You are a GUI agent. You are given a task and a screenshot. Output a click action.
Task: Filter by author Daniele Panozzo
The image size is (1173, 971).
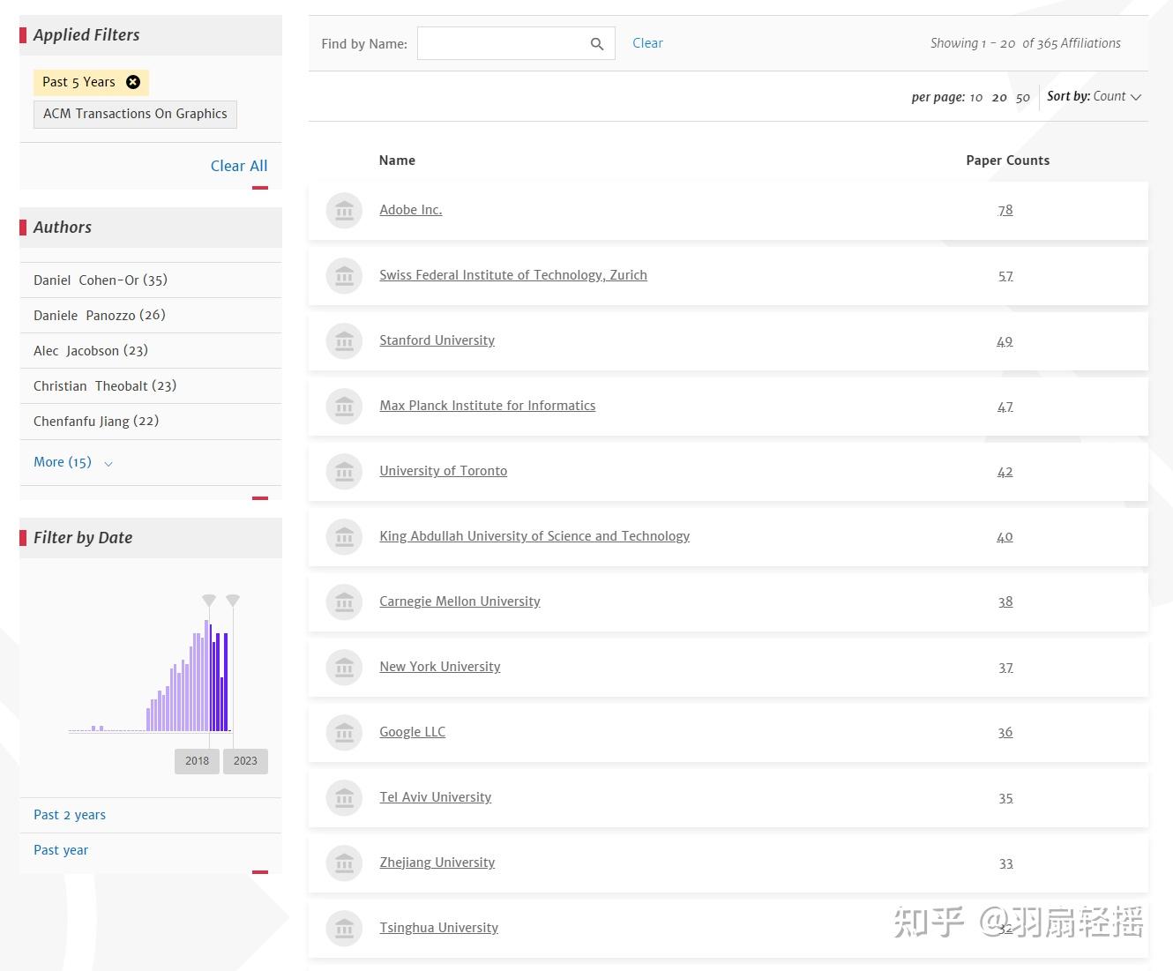[100, 315]
